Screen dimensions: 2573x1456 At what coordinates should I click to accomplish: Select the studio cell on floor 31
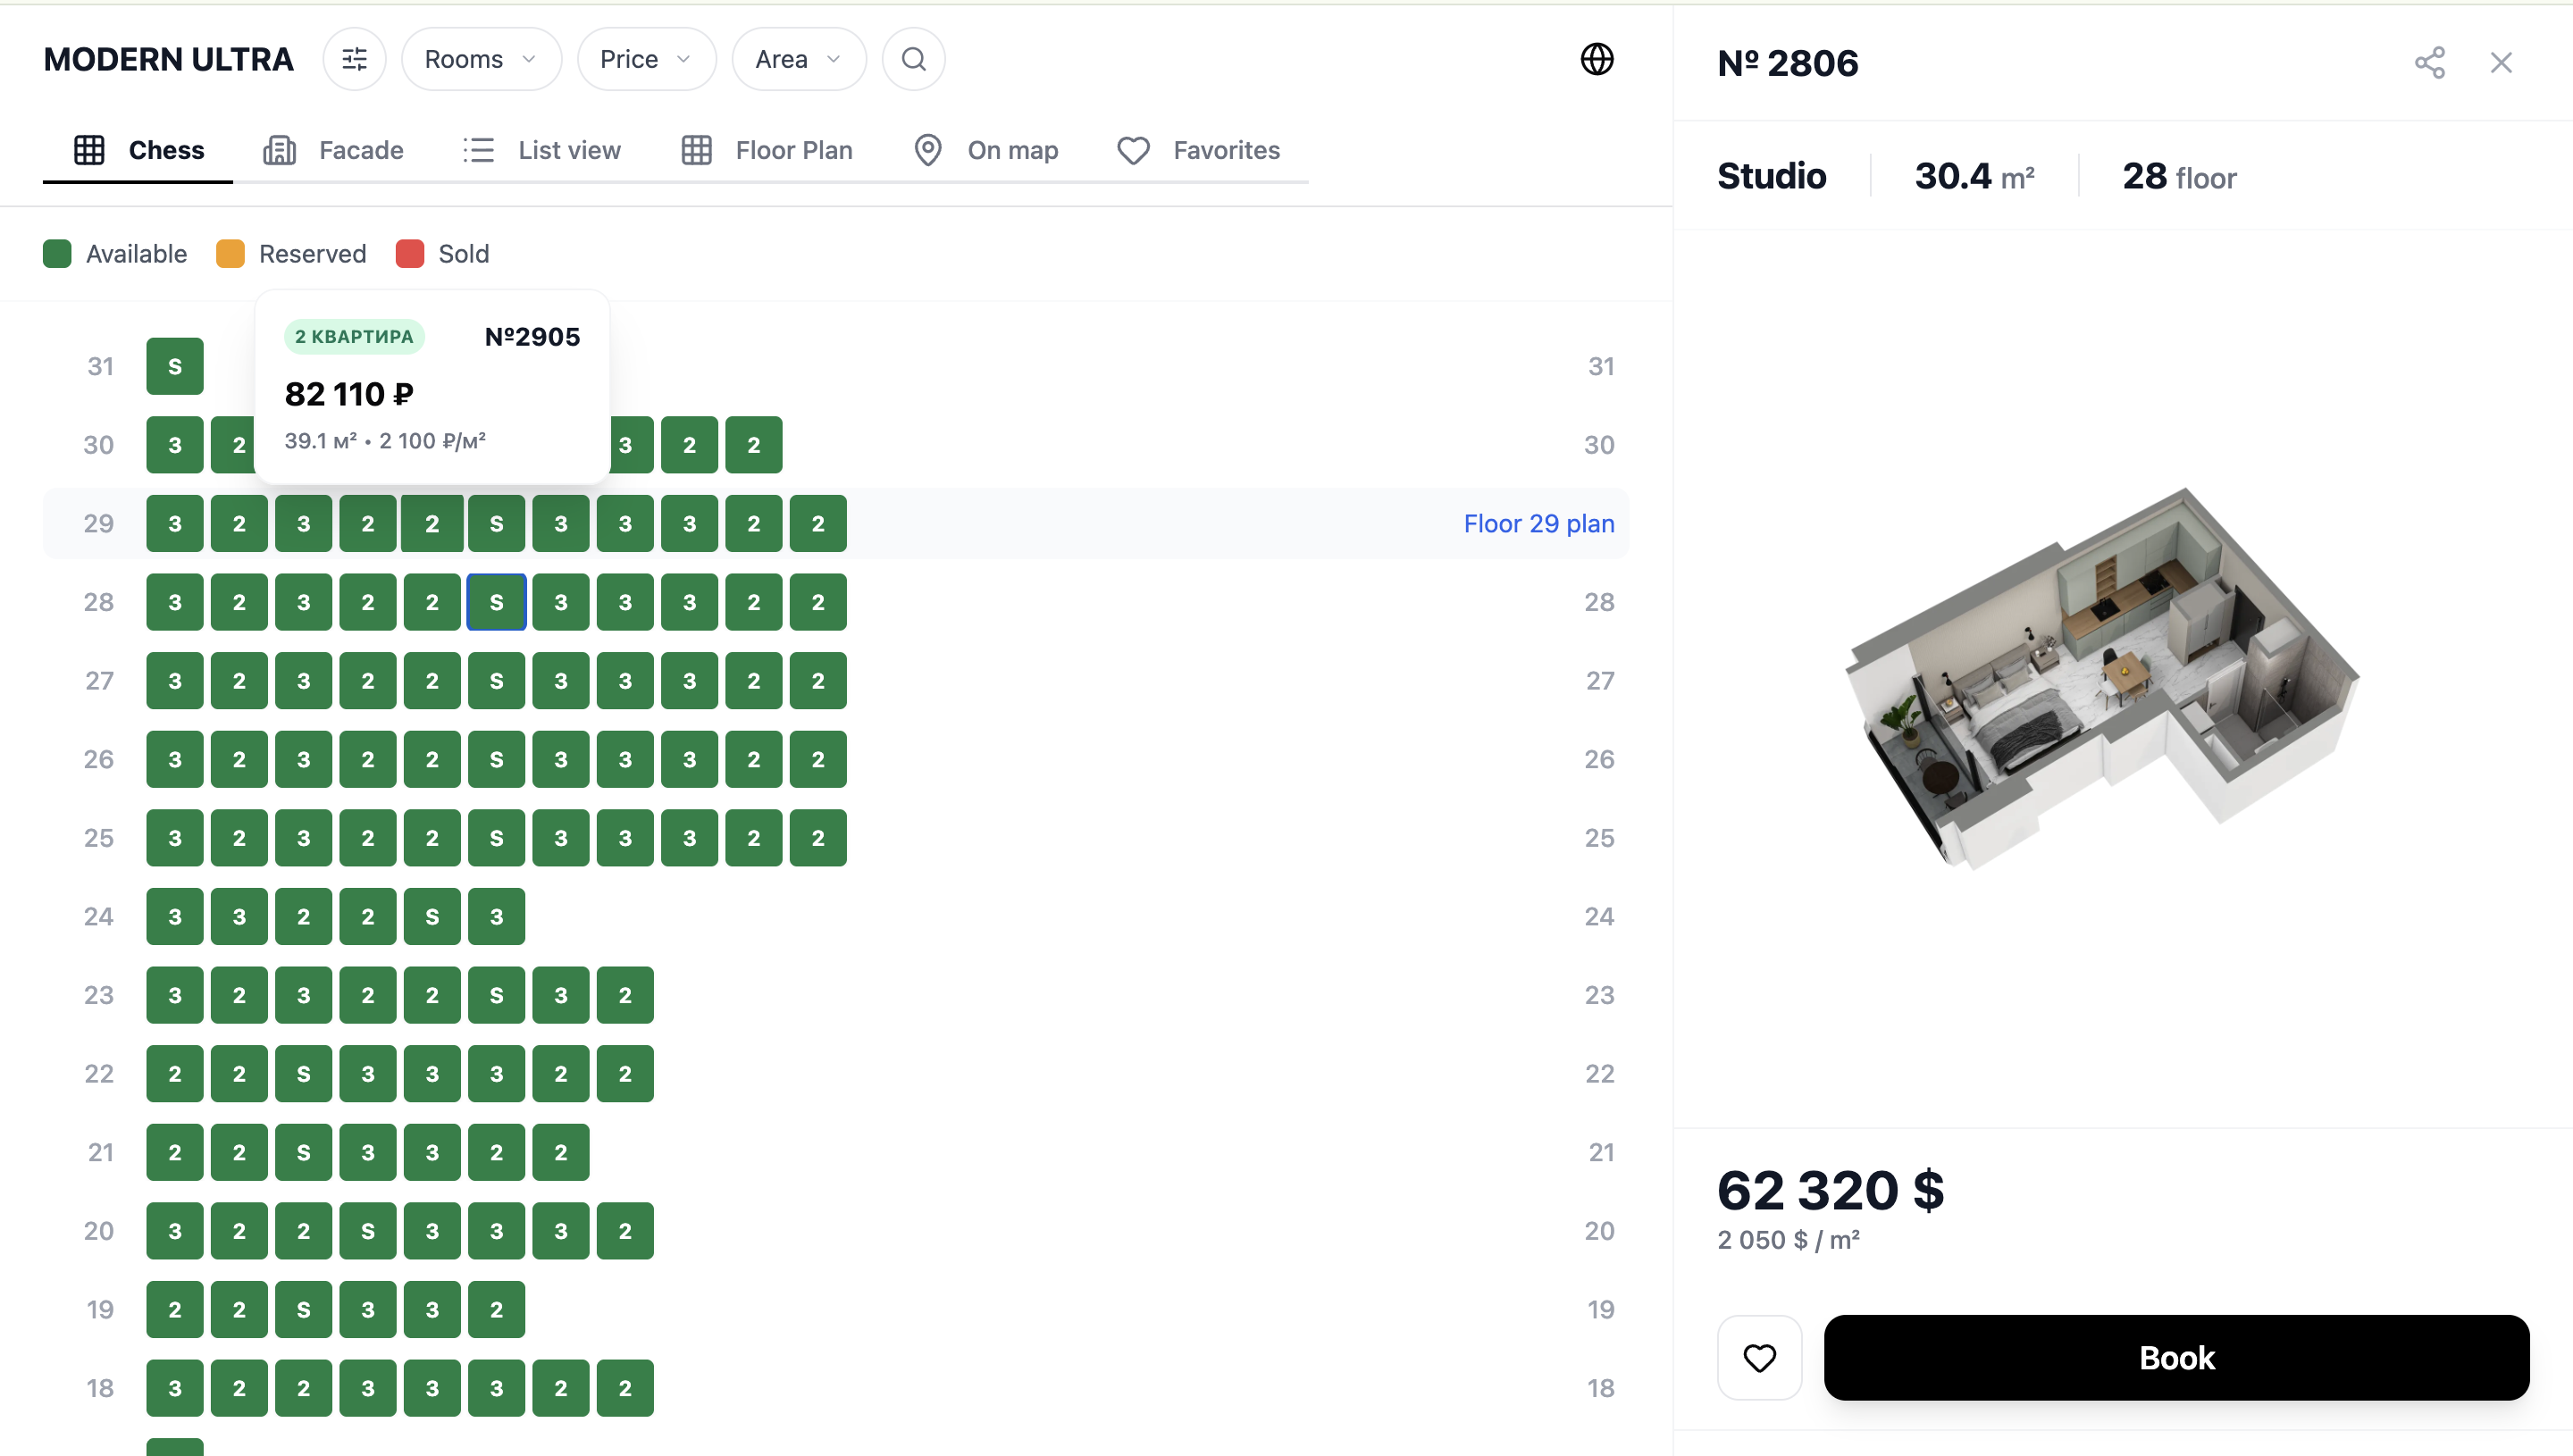175,366
